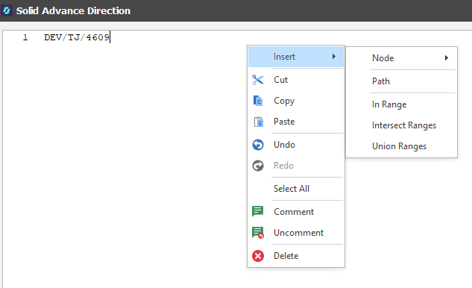Click line number 1 in editor gutter
The image size is (472, 288).
[25, 37]
